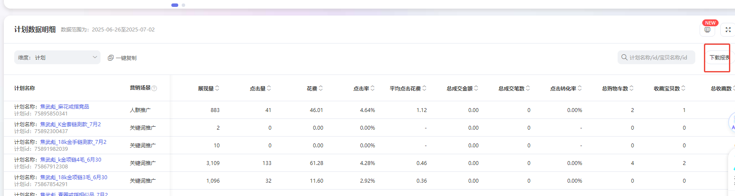Image resolution: width=735 pixels, height=196 pixels.
Task: Sort table by 花费 column
Action: click(x=321, y=88)
